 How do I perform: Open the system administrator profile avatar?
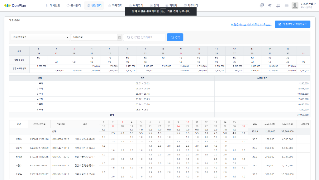[x=295, y=5]
